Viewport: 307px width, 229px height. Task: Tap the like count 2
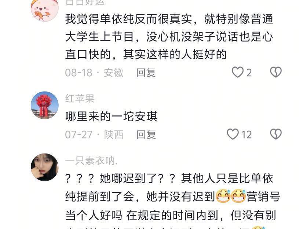(x=249, y=73)
